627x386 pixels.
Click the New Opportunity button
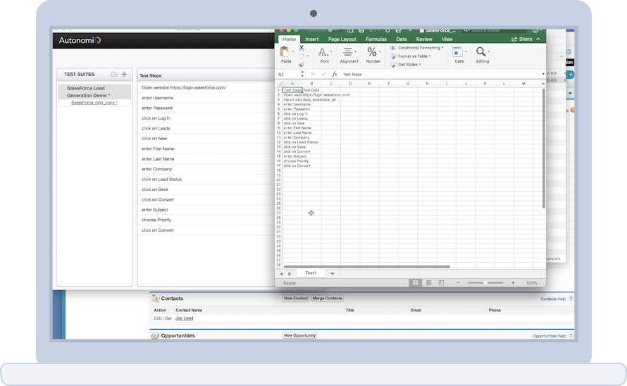pyautogui.click(x=299, y=335)
